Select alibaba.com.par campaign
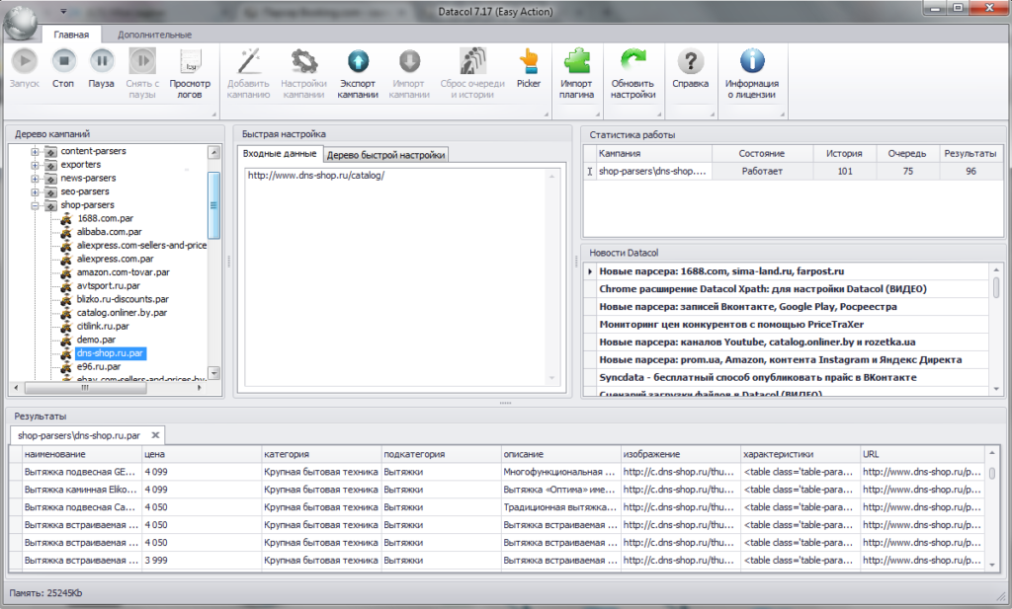 click(x=109, y=232)
